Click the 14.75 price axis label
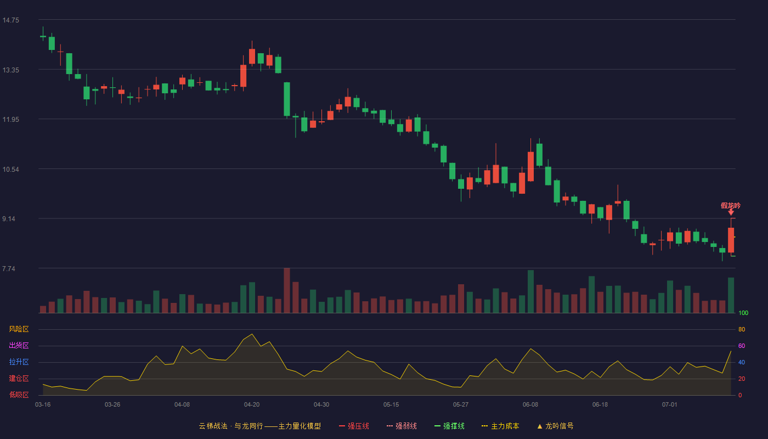 click(11, 20)
